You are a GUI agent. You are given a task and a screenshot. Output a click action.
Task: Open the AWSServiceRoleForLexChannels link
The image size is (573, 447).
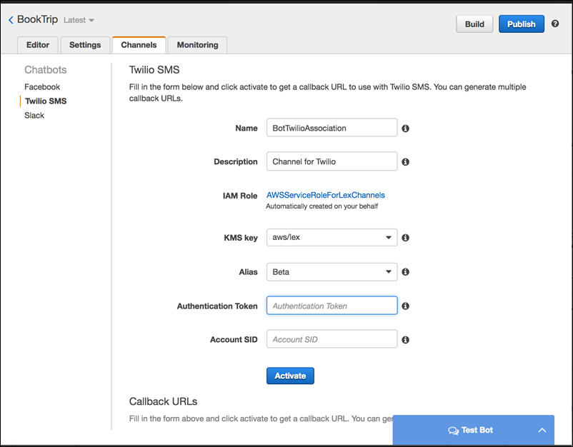(325, 195)
